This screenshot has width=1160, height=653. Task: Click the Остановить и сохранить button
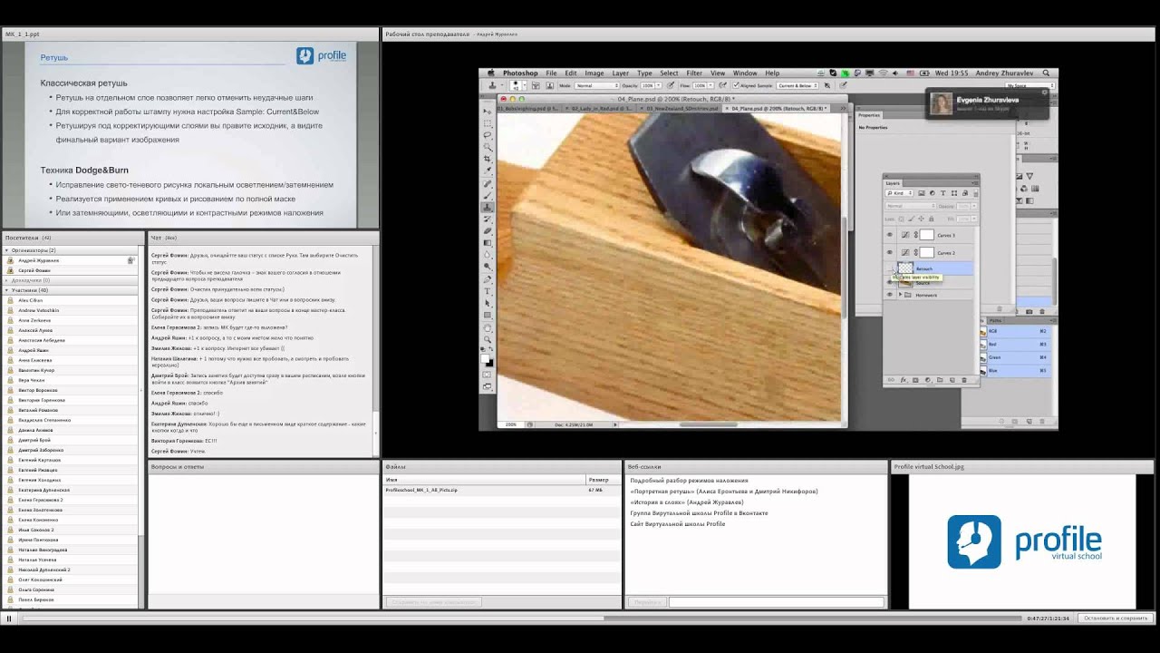(1116, 619)
